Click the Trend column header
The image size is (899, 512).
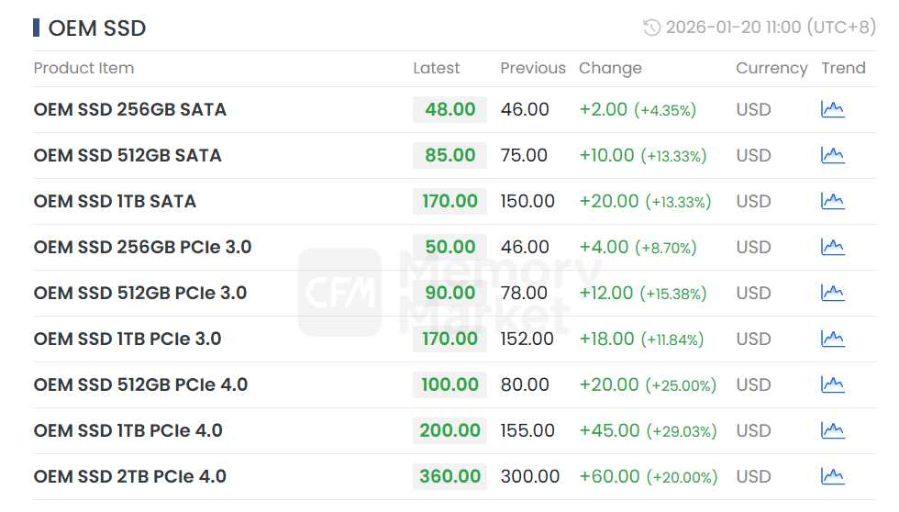[x=843, y=68]
